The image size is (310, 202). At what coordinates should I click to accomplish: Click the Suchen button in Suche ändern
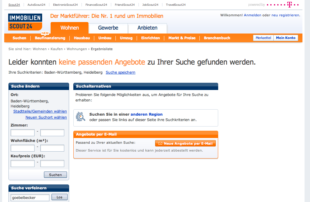[55, 175]
